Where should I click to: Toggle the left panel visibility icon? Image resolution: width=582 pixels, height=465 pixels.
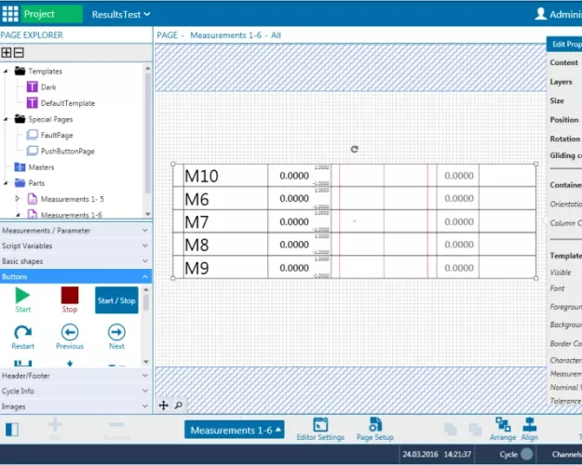click(x=12, y=430)
